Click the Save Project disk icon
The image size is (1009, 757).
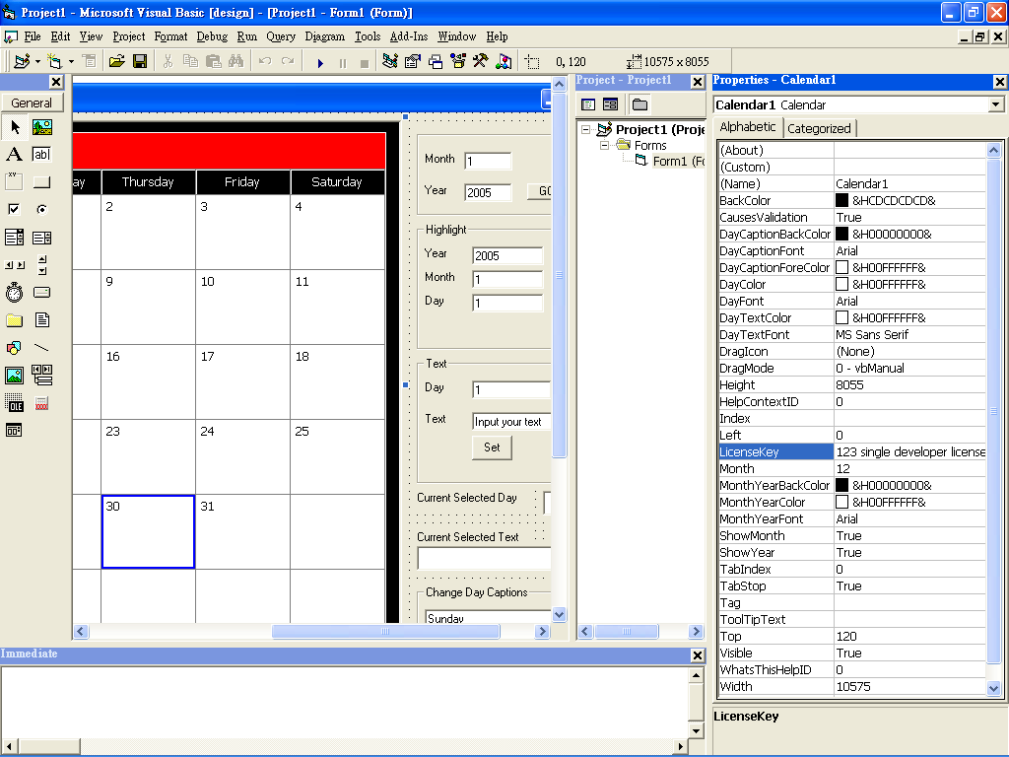(x=140, y=61)
